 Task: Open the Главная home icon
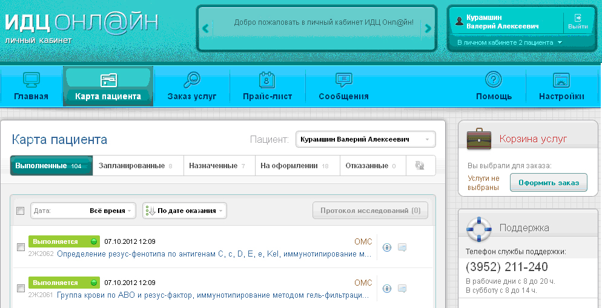tap(31, 80)
